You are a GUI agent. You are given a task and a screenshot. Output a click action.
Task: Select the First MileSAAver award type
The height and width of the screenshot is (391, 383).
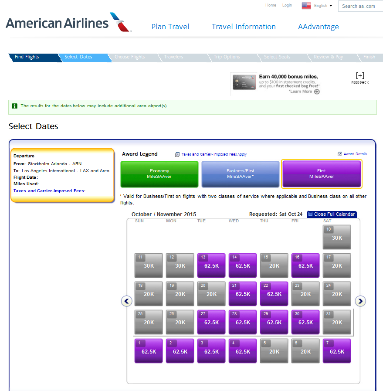coord(322,174)
